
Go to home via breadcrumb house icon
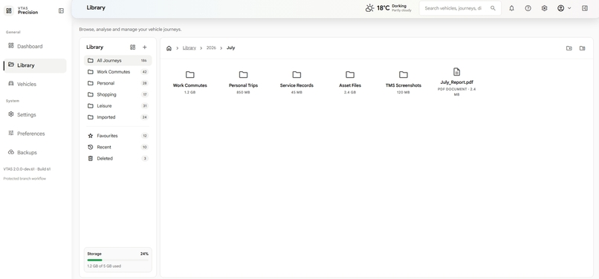coord(169,48)
